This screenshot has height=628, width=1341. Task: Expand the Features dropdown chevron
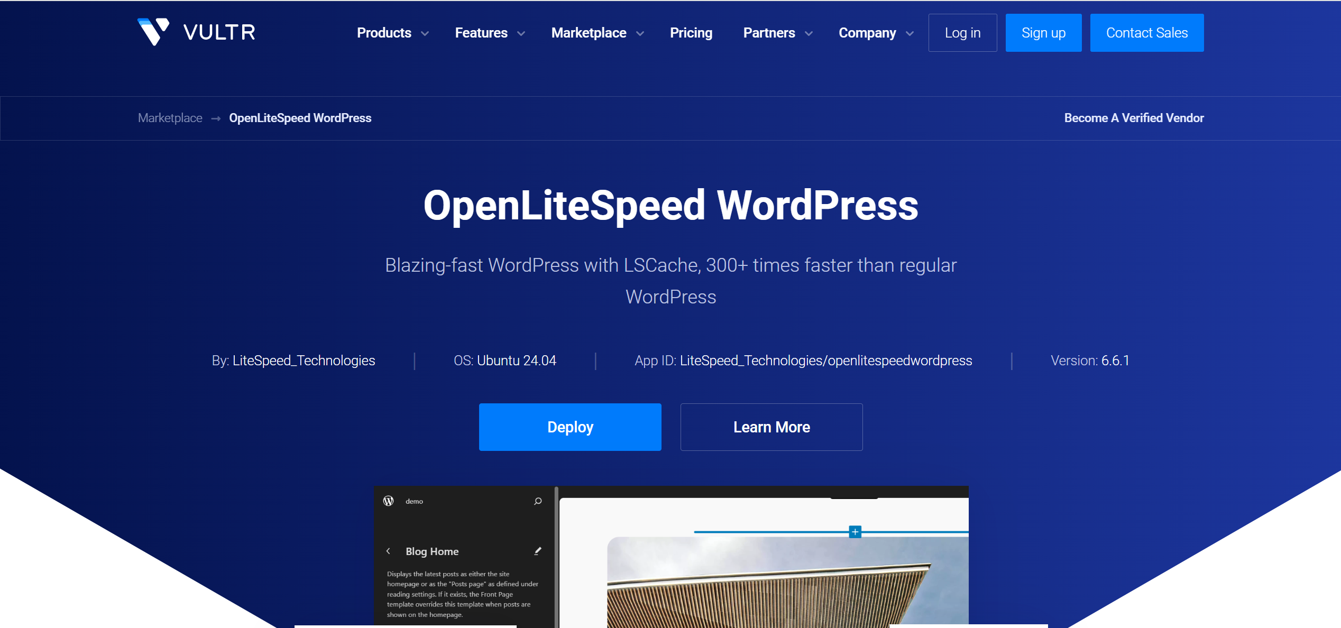[521, 34]
